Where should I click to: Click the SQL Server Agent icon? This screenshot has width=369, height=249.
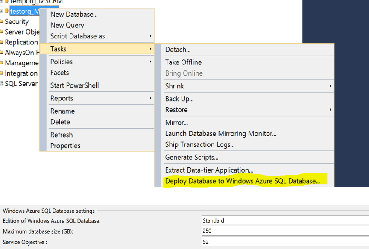click(3, 84)
